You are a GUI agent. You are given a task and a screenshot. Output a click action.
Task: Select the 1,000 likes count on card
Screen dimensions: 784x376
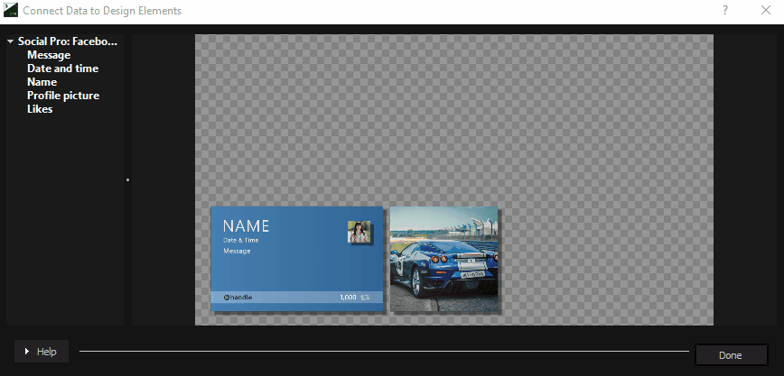pos(348,297)
